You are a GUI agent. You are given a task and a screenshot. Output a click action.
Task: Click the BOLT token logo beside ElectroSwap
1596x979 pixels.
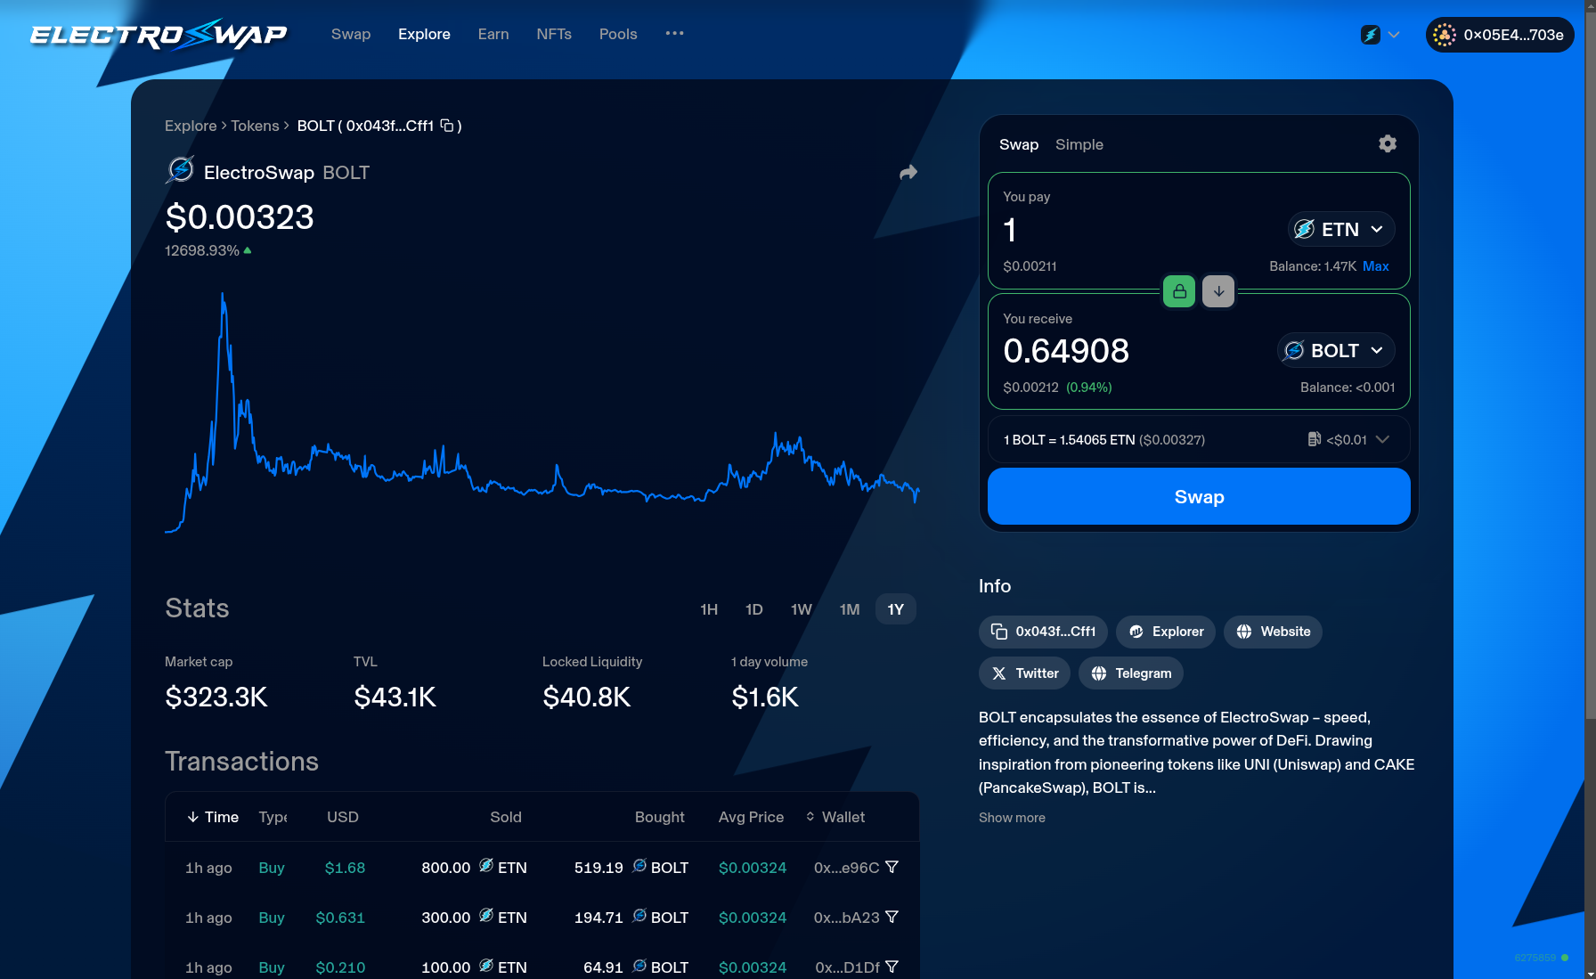click(x=180, y=169)
